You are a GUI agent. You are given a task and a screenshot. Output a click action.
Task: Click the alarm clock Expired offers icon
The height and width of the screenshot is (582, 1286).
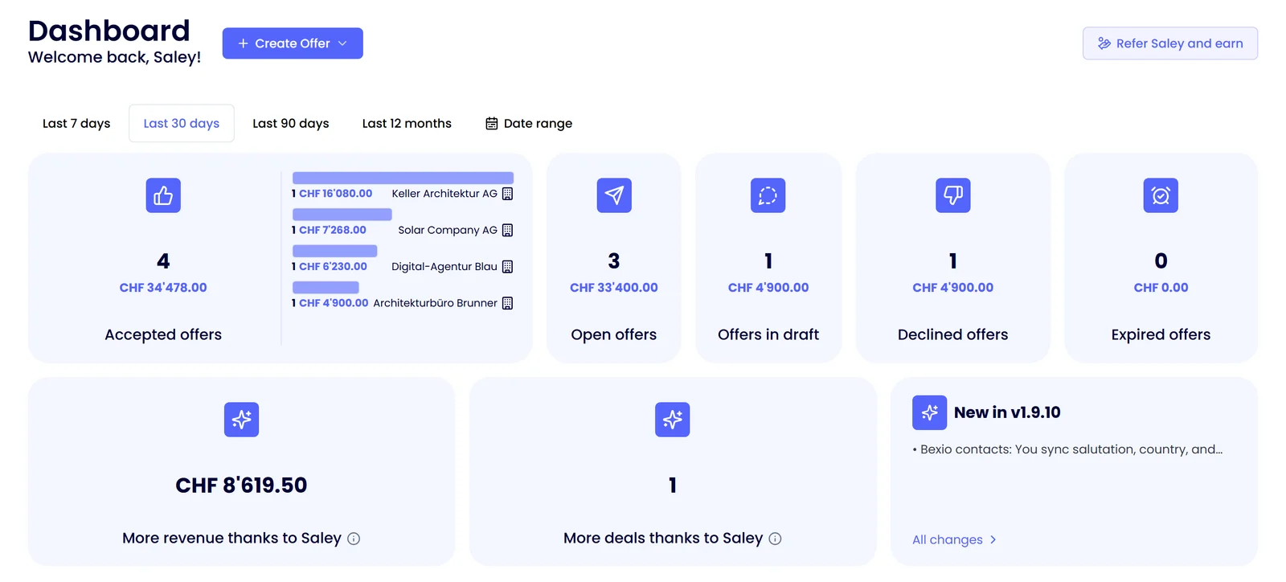(1161, 195)
